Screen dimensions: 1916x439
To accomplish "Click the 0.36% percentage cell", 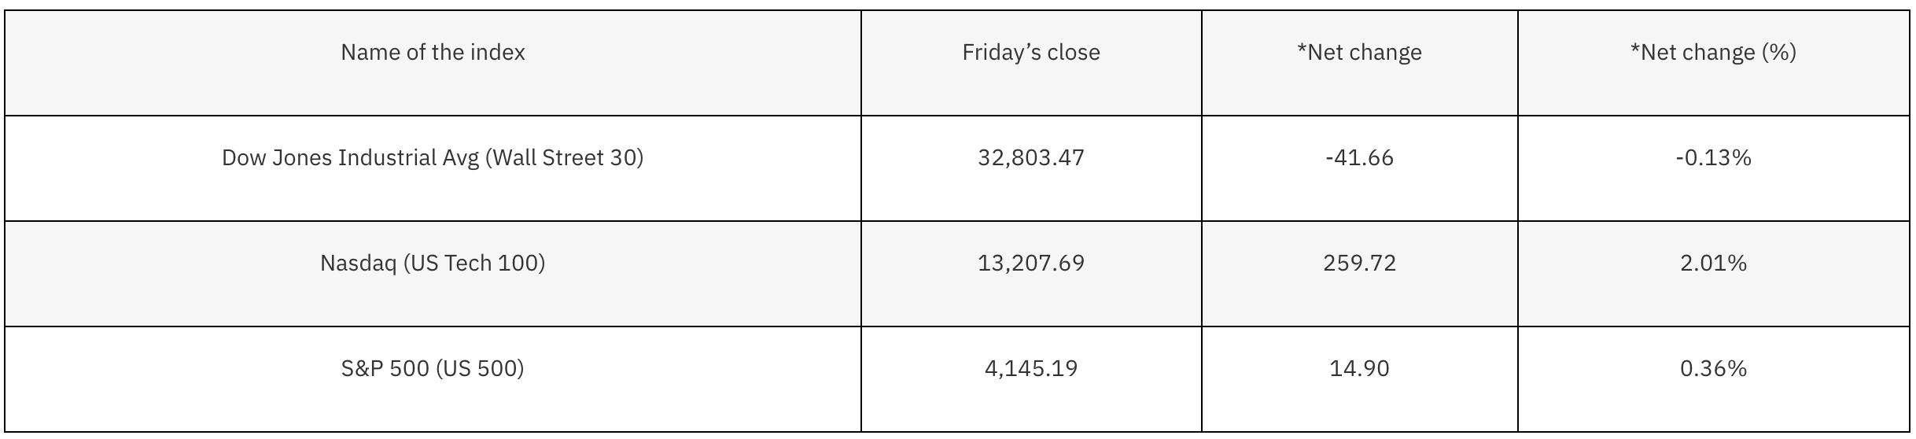I will point(1713,368).
